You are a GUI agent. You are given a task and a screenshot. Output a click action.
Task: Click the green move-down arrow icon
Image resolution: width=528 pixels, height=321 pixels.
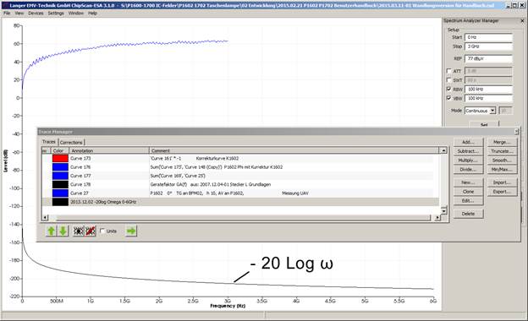[63, 231]
